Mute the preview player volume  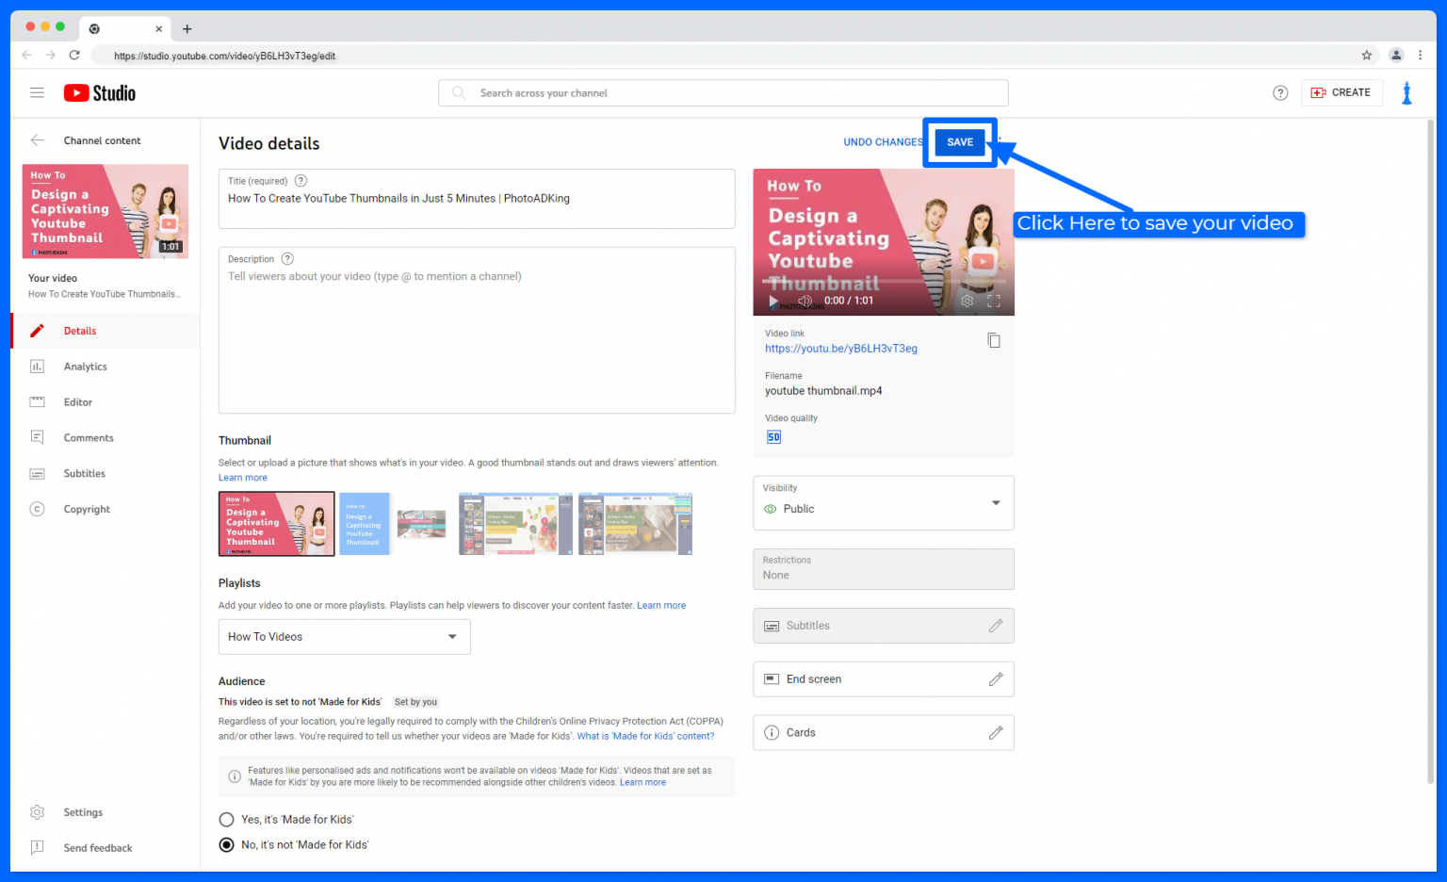(805, 301)
